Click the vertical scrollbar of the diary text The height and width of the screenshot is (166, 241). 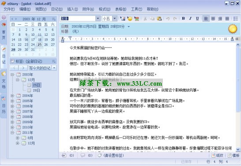(238, 97)
